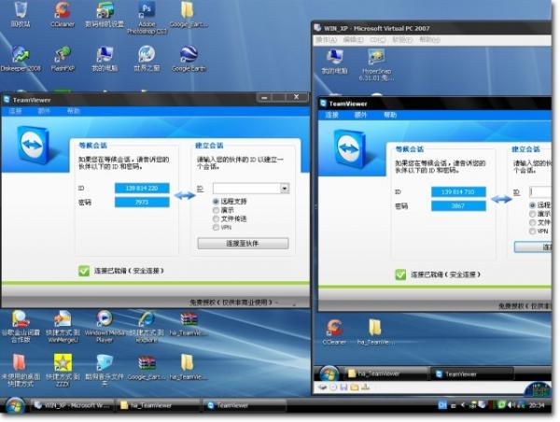The image size is (560, 422).
Task: Open 帮助 menu in host TeamViewer
Action: [73, 111]
